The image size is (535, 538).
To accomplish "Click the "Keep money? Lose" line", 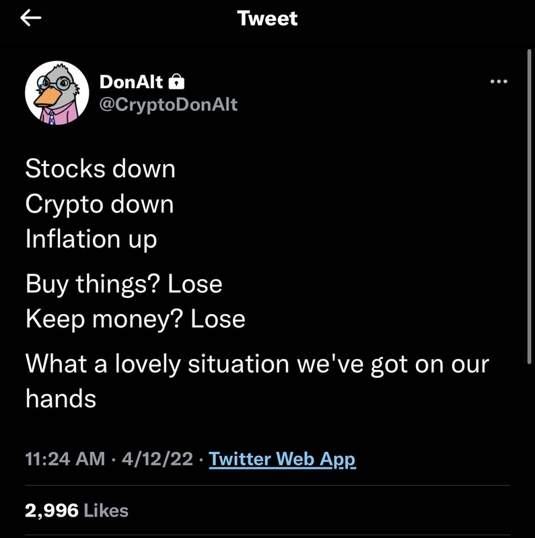I will [135, 319].
